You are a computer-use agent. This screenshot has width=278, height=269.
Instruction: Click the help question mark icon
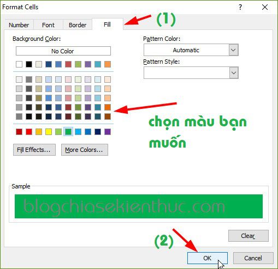coord(240,7)
